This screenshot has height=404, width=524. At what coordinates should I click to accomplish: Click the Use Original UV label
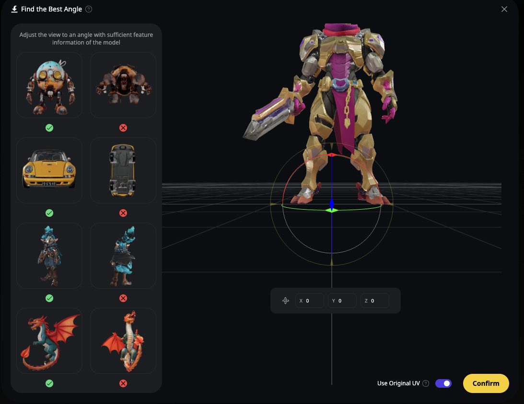click(398, 383)
